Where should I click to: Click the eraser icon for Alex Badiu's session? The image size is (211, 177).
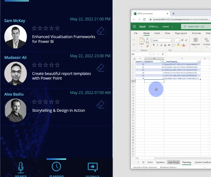point(100,104)
